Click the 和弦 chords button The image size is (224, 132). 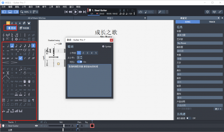coord(24,28)
